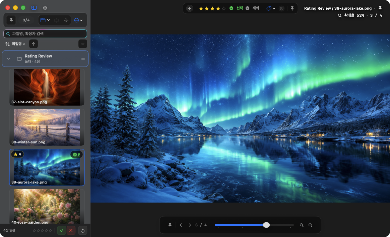Open the 파일명 sort dropdown
Viewport: 390px width, 237px height.
(15, 44)
